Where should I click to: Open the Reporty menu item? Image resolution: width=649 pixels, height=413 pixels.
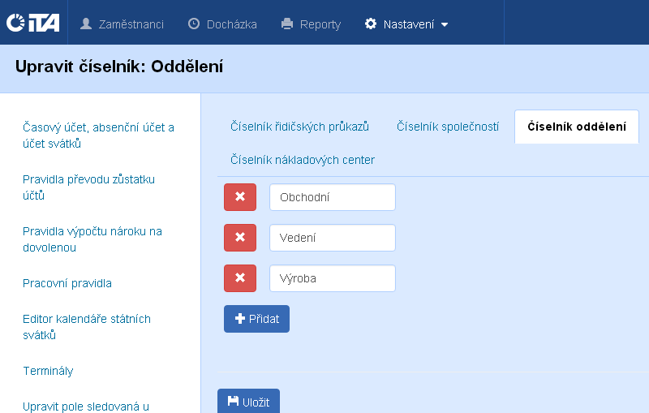(x=311, y=24)
